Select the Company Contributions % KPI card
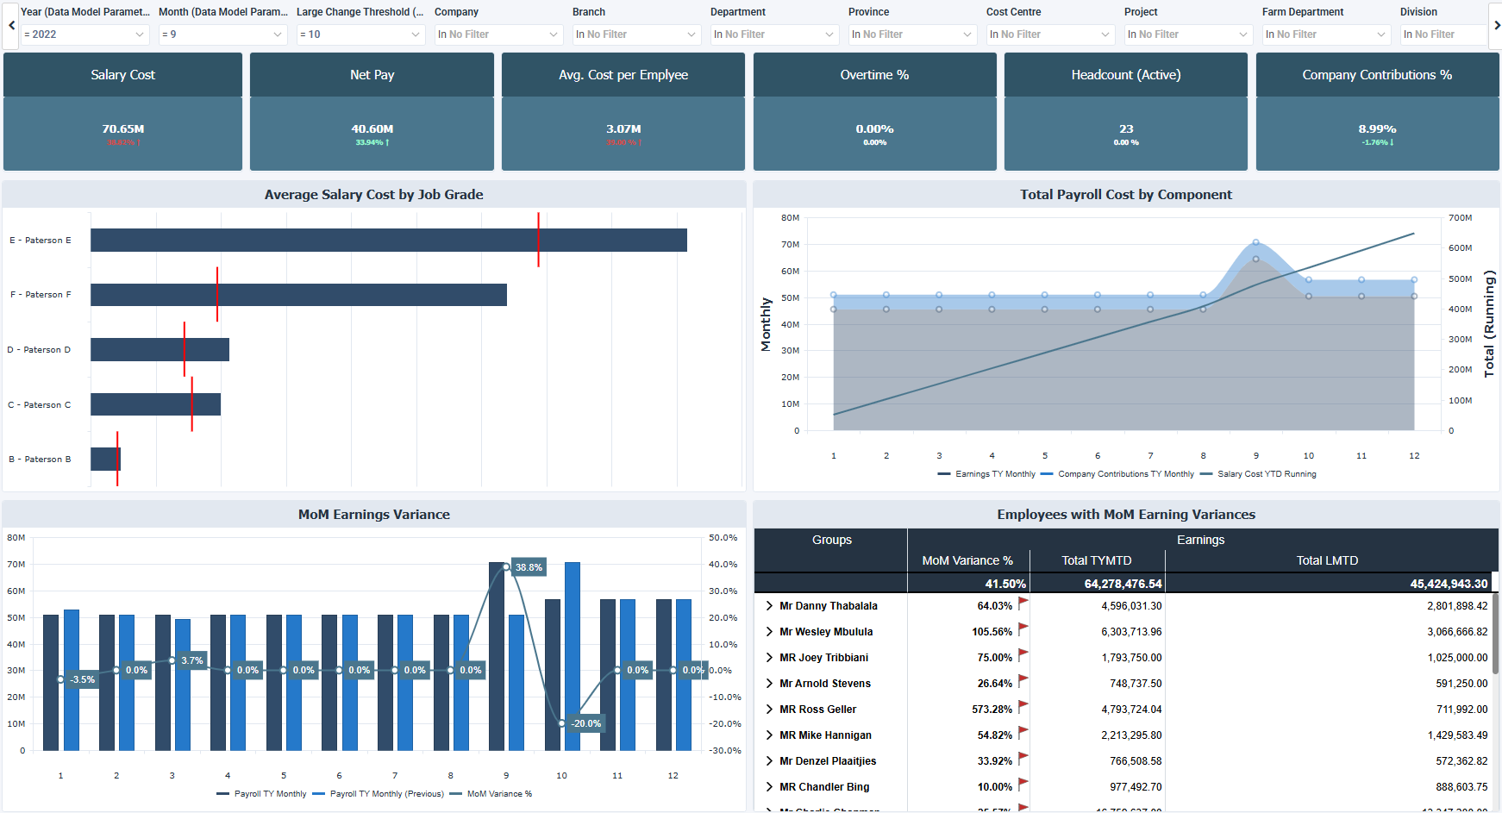Image resolution: width=1502 pixels, height=813 pixels. point(1377,111)
